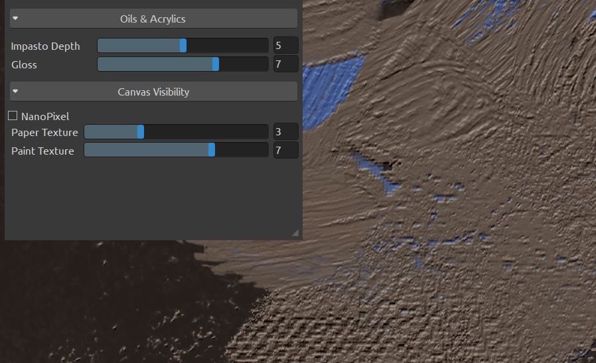Enable the NanoPixel checkbox
The width and height of the screenshot is (596, 363).
pyautogui.click(x=13, y=115)
